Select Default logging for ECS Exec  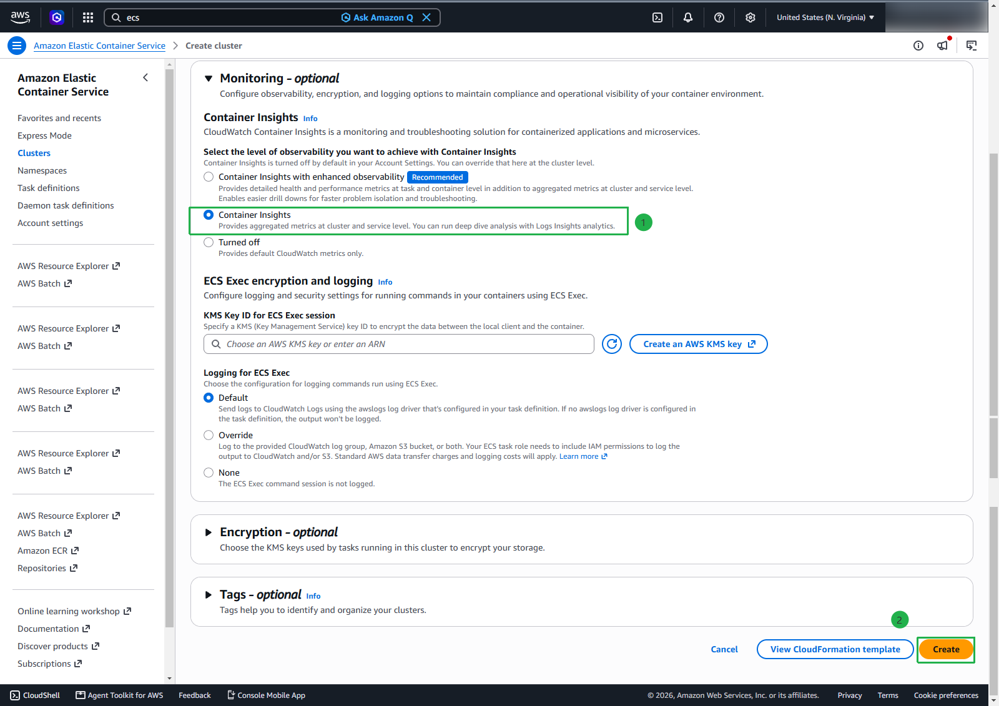pos(209,398)
